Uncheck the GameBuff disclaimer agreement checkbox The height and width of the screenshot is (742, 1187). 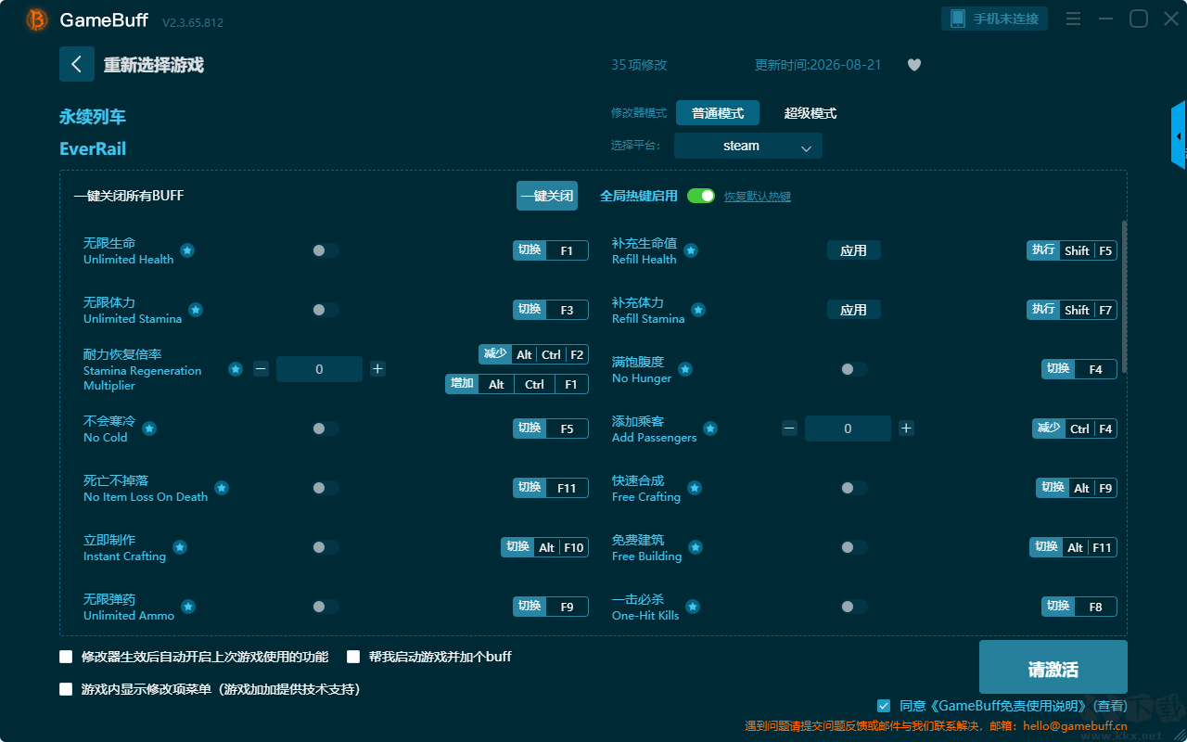(x=884, y=706)
